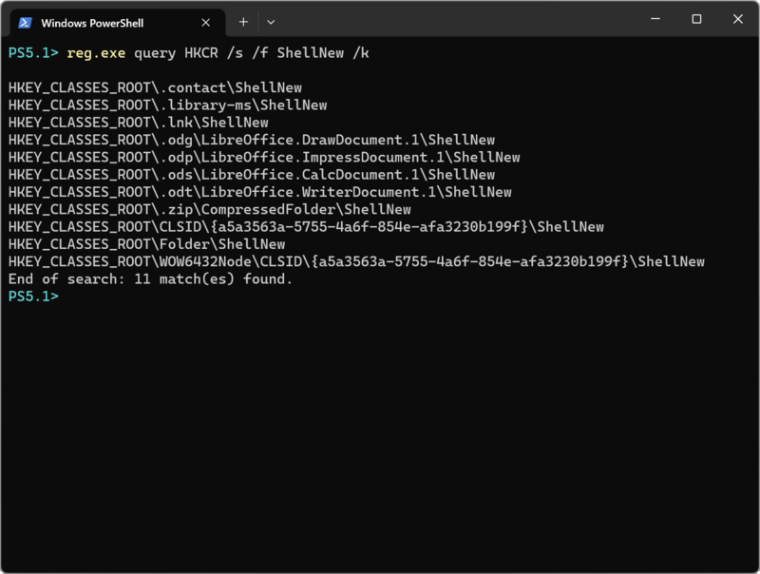The height and width of the screenshot is (574, 760).
Task: Open a new tab with plus button
Action: tap(243, 22)
